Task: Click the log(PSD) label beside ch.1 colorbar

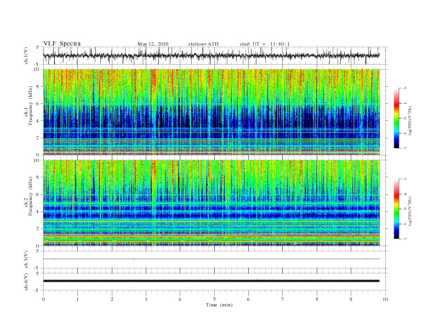Action: [410, 120]
